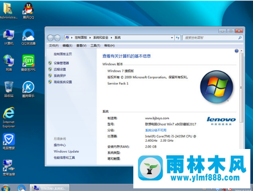This screenshot has width=253, height=191.
Task: Expand the address bar history dropdown
Action: click(172, 38)
